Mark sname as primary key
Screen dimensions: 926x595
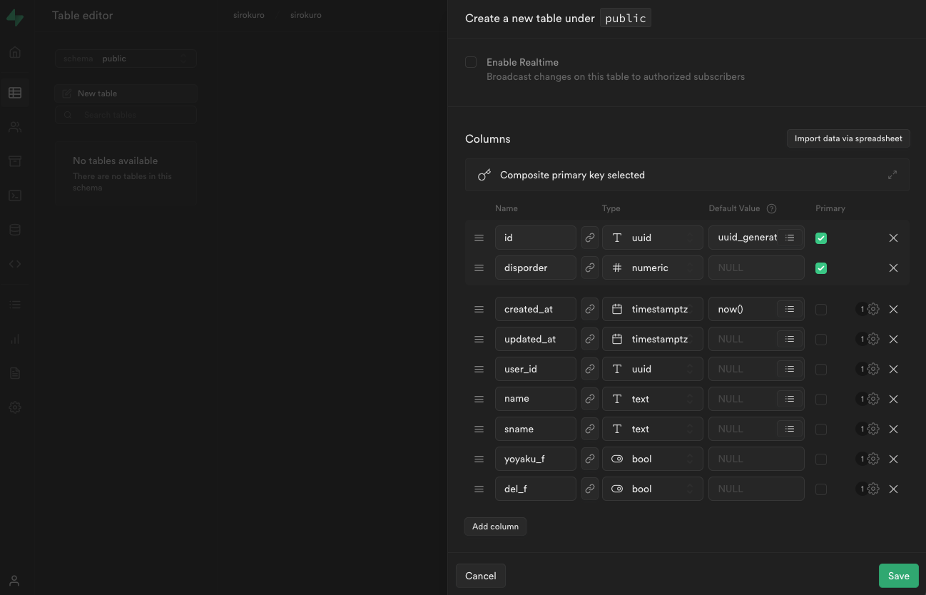click(x=821, y=429)
